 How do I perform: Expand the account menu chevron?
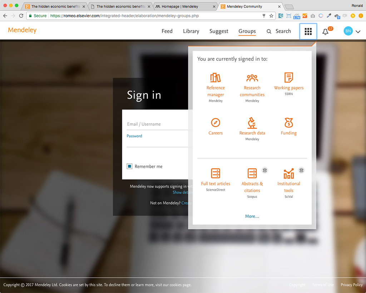pos(358,31)
